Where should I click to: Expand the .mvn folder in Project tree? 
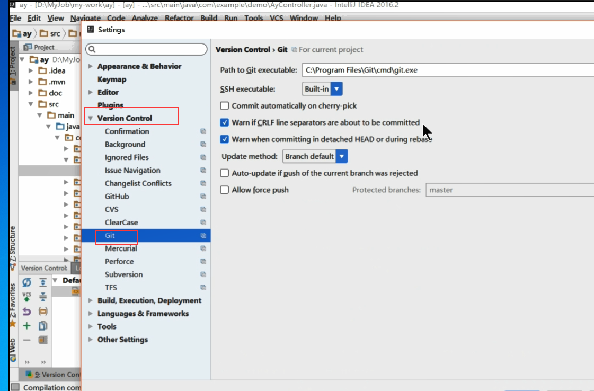[31, 82]
